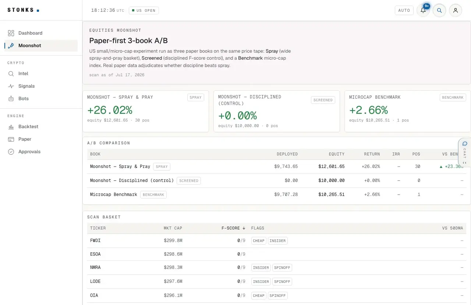This screenshot has height=305, width=471.
Task: Open Bots under Crypto
Action: (x=41, y=99)
